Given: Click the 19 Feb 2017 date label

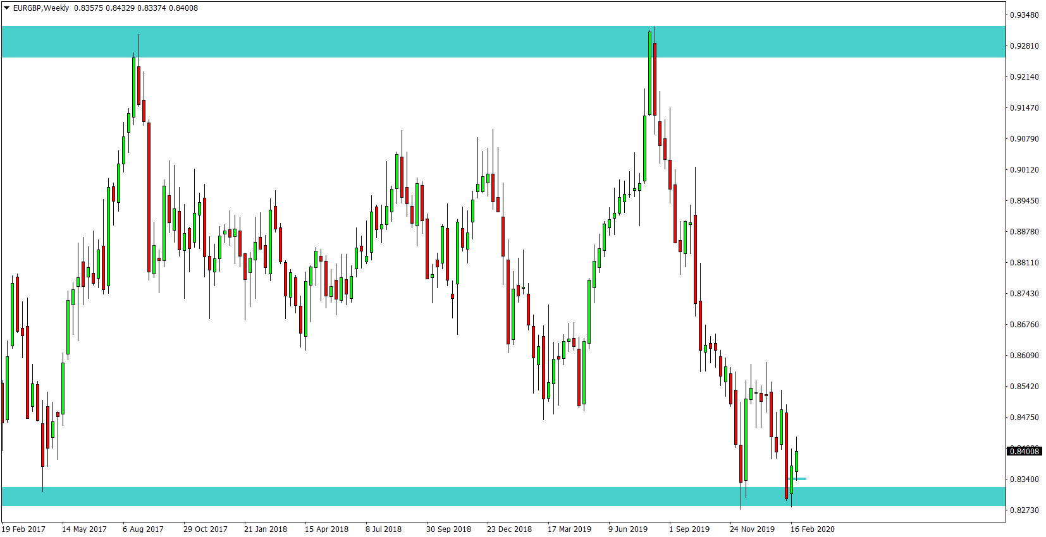Looking at the screenshot, I should (23, 529).
